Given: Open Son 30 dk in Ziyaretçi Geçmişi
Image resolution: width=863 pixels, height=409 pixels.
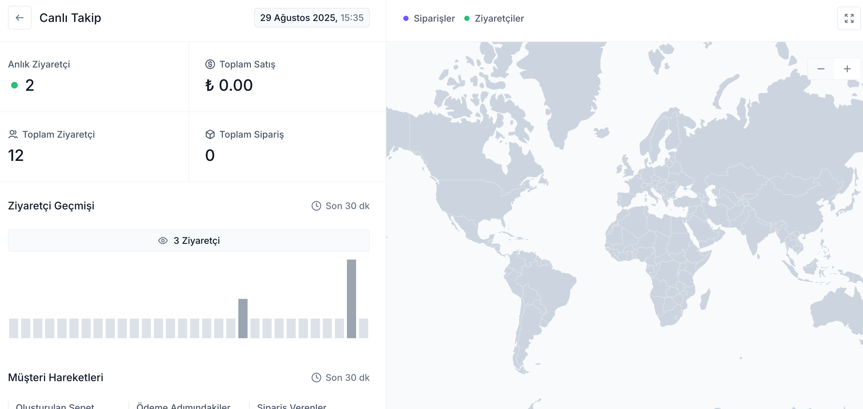Looking at the screenshot, I should [347, 206].
